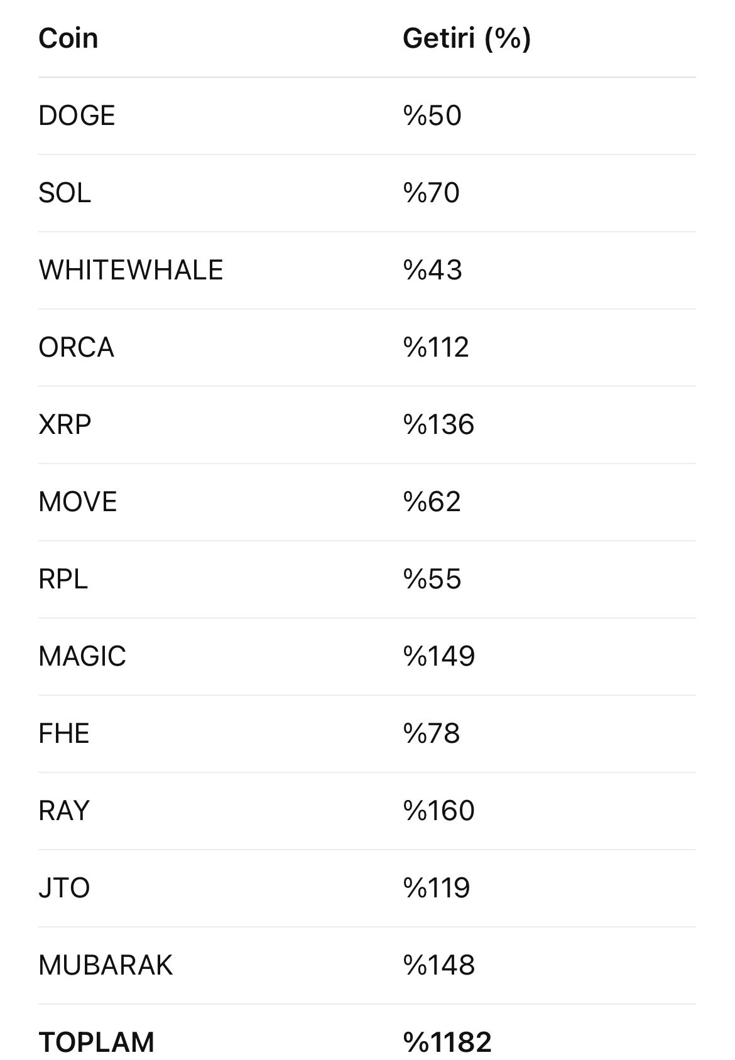This screenshot has width=735, height=1060.
Task: Select the %43 return for WHITEWHALE
Action: click(432, 270)
